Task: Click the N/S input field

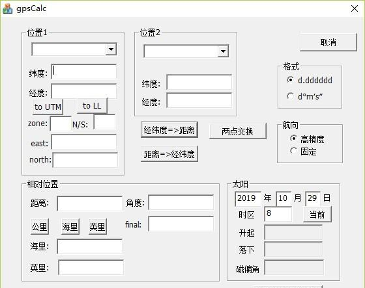Action: coord(104,122)
